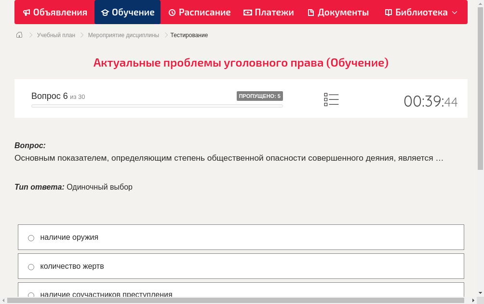The height and width of the screenshot is (304, 484).
Task: Click the payment card icon on Платежи
Action: point(247,12)
